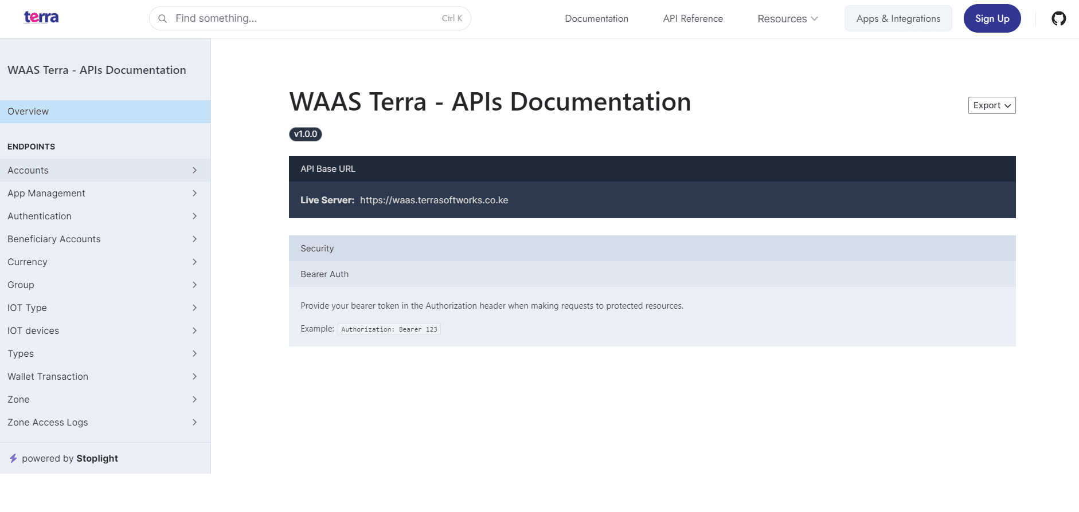Open the Resources dropdown menu
This screenshot has height=512, width=1079.
click(x=787, y=19)
